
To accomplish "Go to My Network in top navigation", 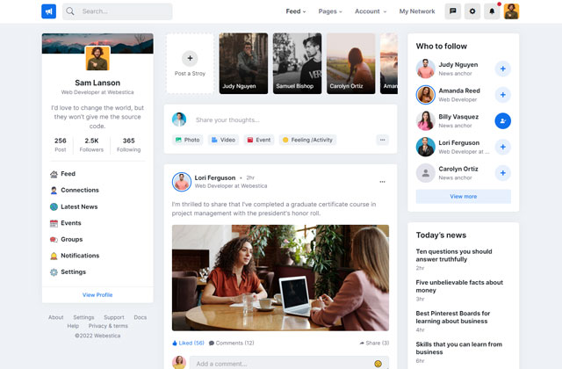I will point(417,11).
